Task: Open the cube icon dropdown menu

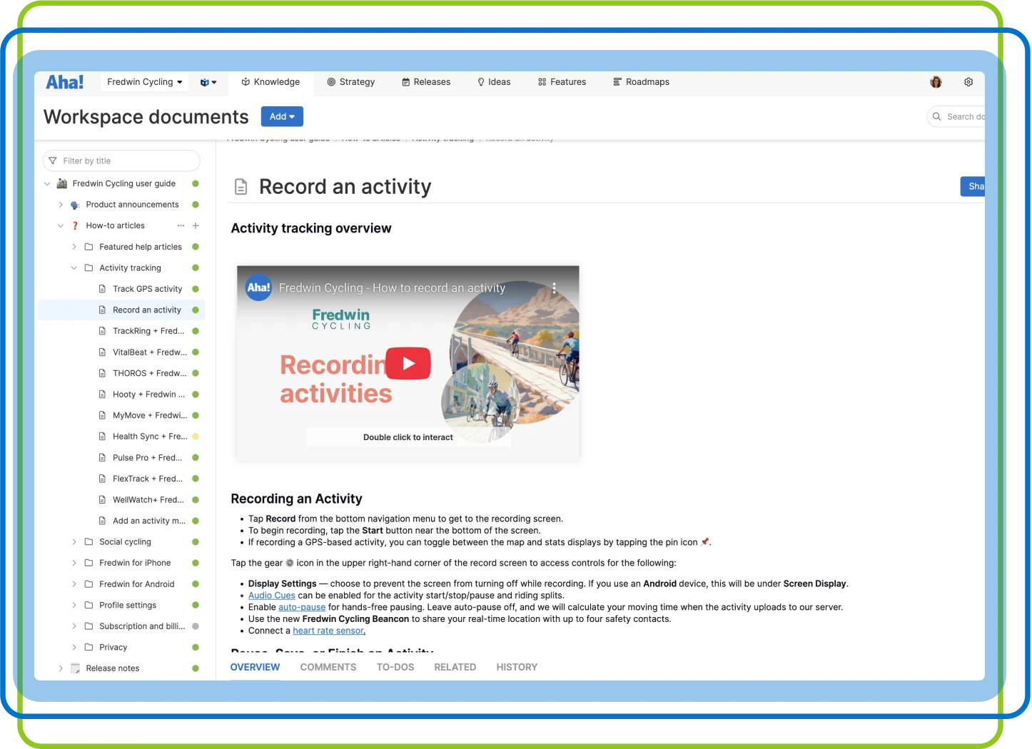Action: point(208,82)
